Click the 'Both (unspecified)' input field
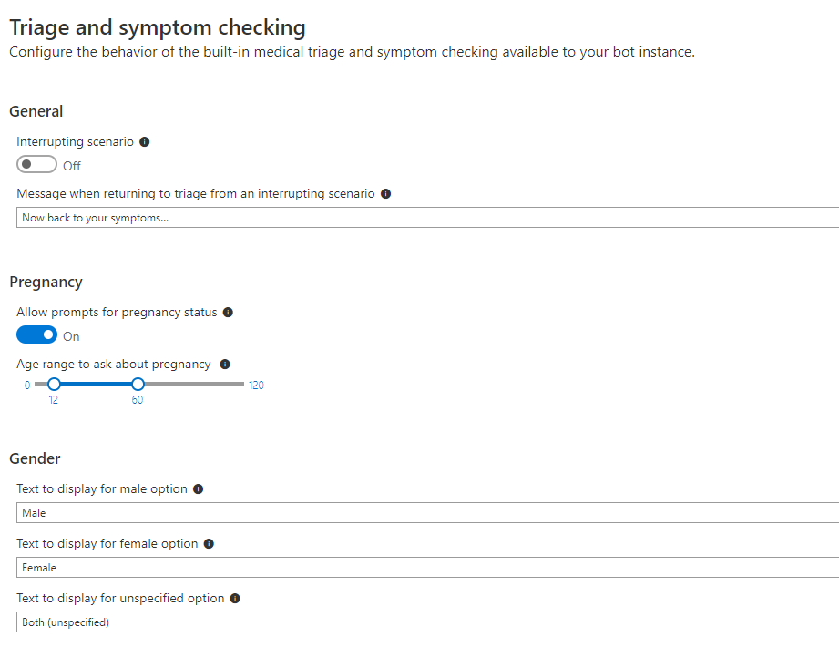Screen dimensions: 839x658 [x=427, y=622]
